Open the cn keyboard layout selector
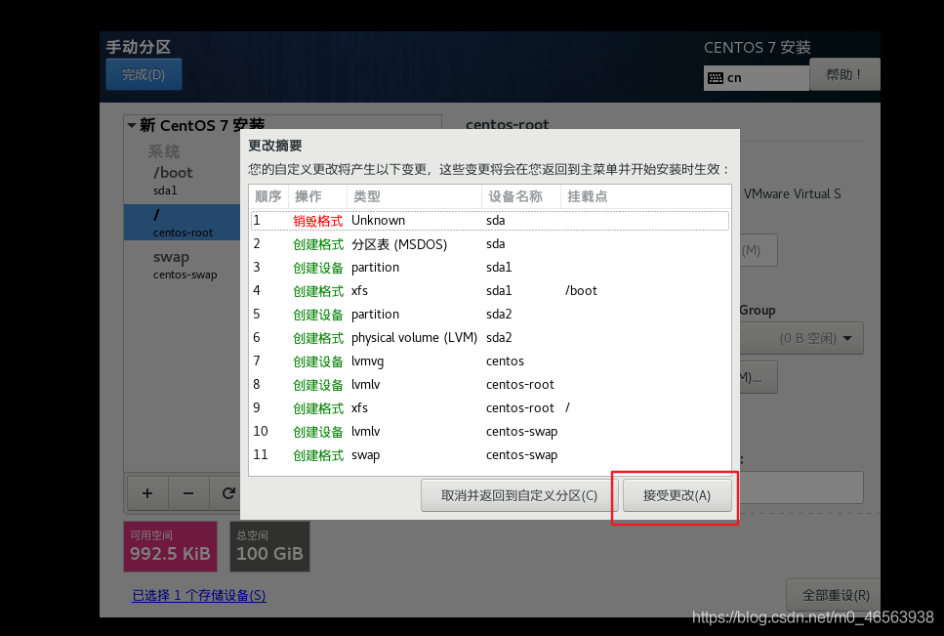Screen dimensions: 944x636 pos(756,78)
